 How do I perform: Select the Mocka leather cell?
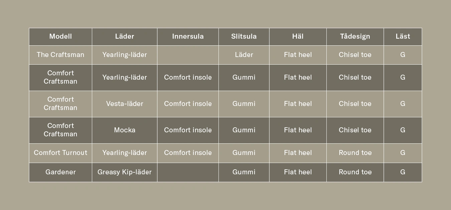click(125, 130)
